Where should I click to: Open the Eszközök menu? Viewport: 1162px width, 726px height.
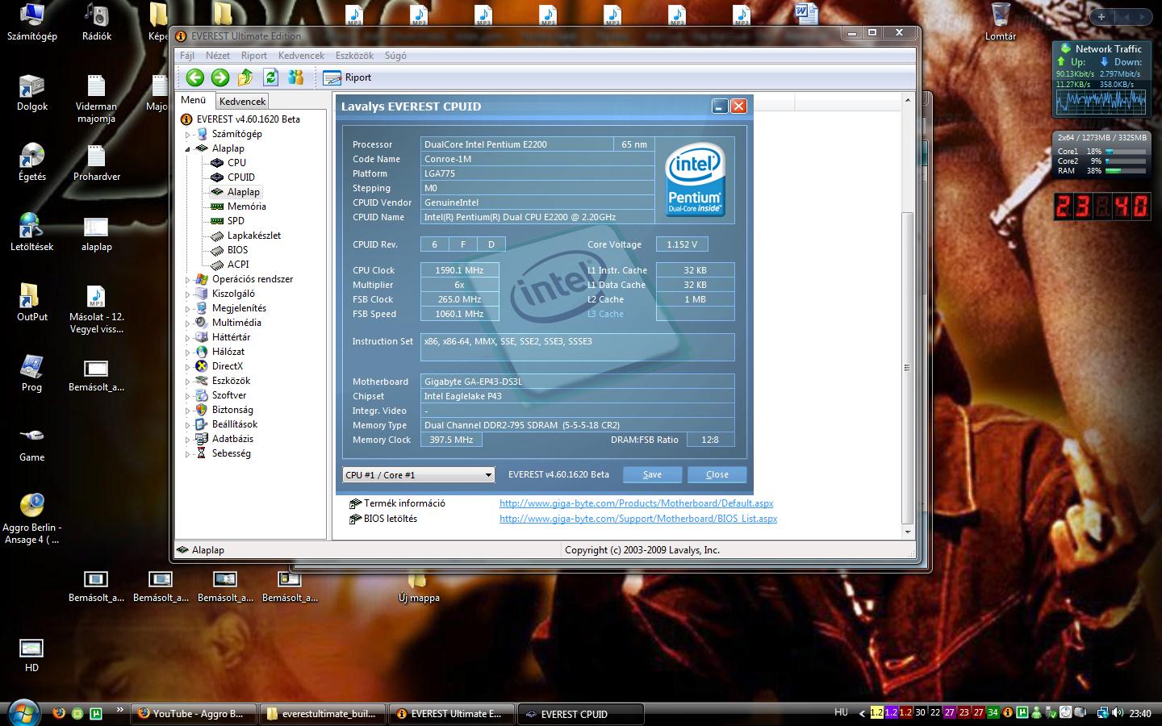[x=354, y=56]
